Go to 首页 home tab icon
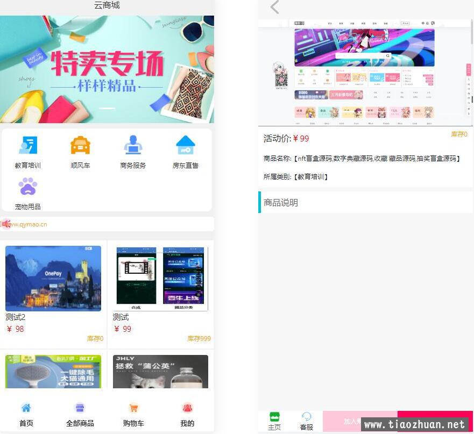The height and width of the screenshot is (434, 474). click(26, 408)
